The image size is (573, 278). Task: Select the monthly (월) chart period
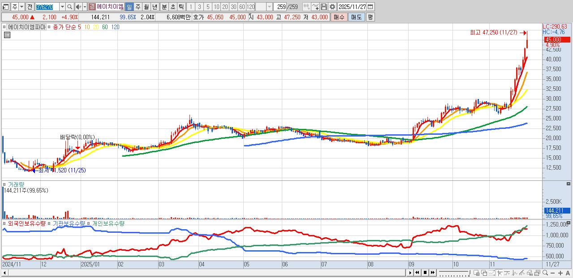pyautogui.click(x=146, y=7)
